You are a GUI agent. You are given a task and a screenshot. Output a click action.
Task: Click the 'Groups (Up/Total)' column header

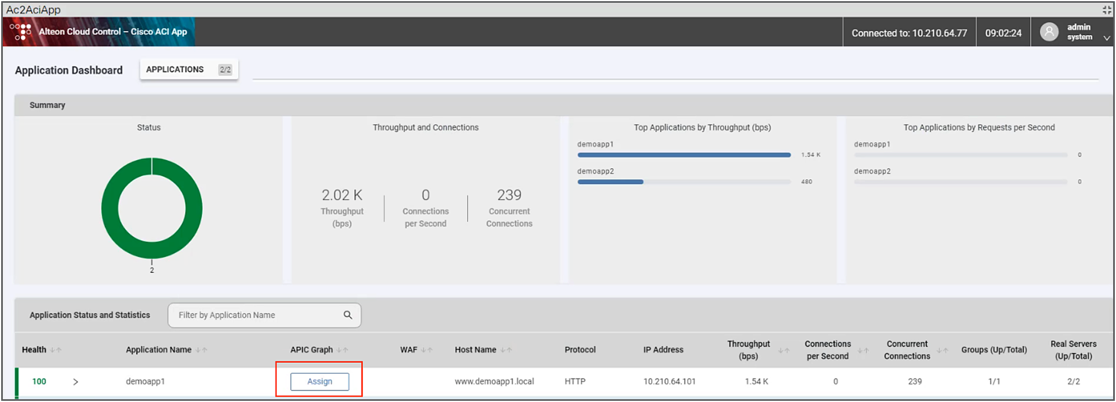click(x=994, y=350)
